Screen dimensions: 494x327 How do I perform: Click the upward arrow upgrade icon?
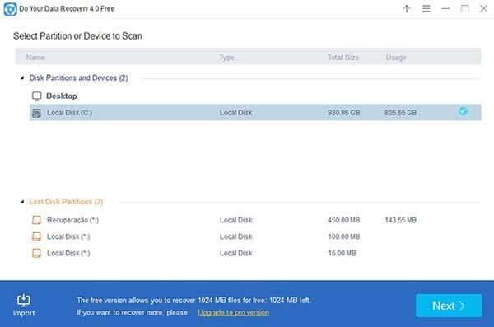(407, 9)
